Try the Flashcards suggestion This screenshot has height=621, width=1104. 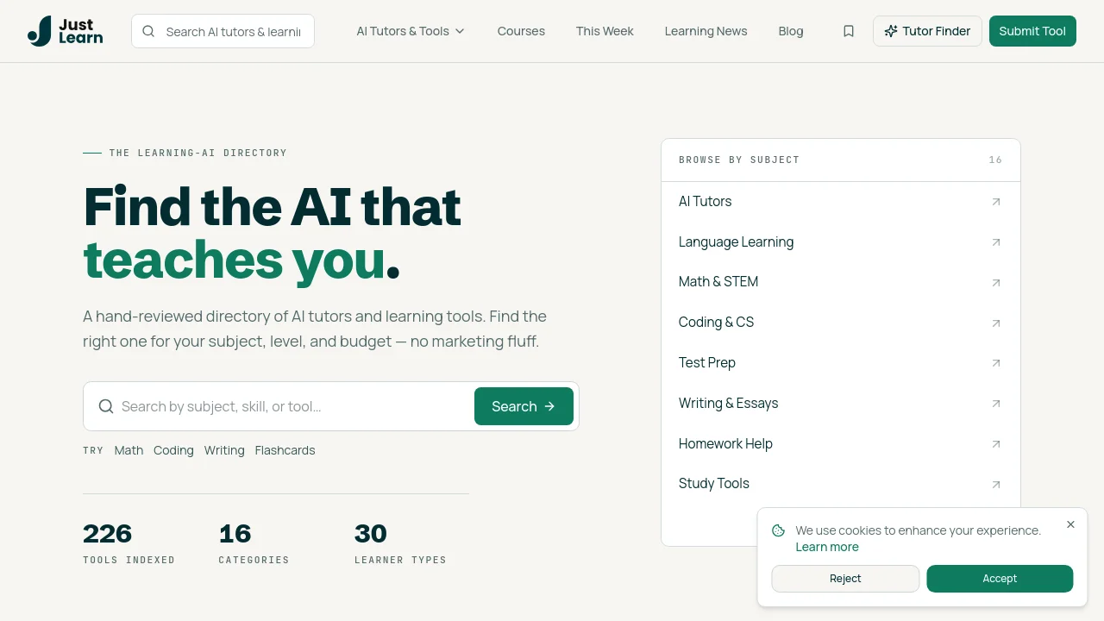pos(285,450)
